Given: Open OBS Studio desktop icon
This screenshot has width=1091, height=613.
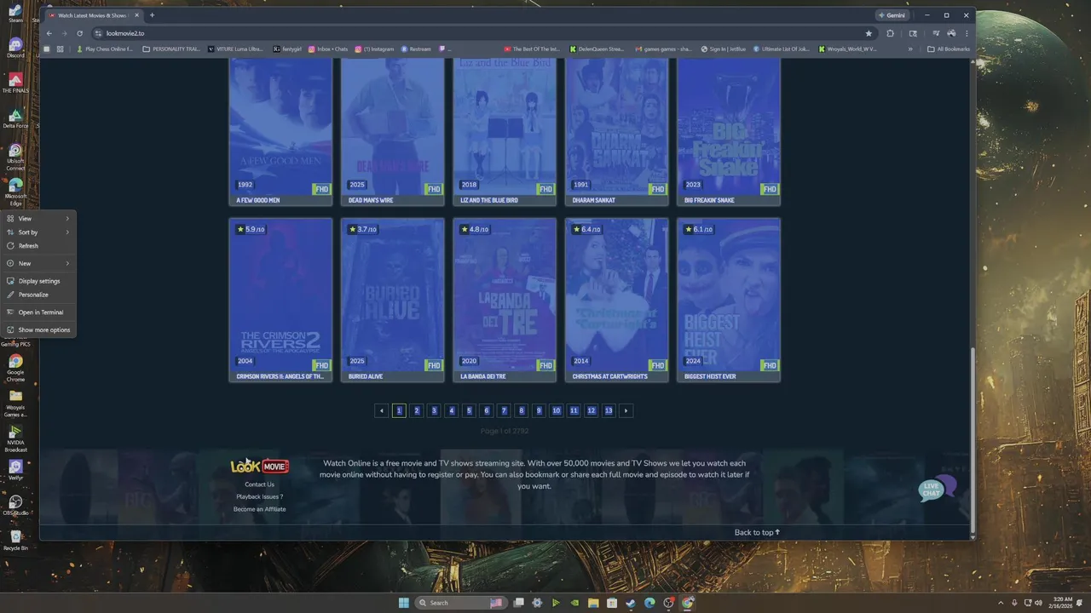Looking at the screenshot, I should click(x=15, y=504).
